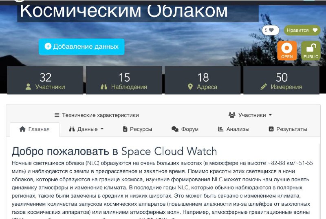Click the home icon on Главная tab
Screen dimensions: 326x219
tap(22, 129)
